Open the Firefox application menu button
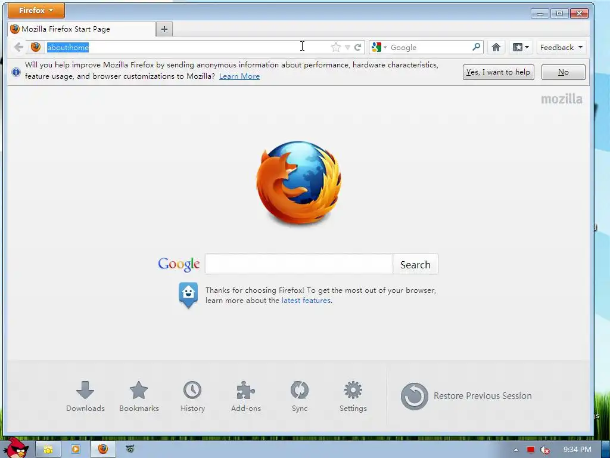 point(36,11)
